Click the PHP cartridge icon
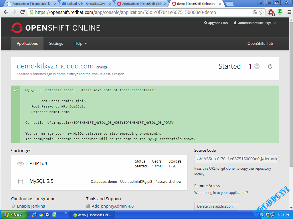Image resolution: width=293 pixels, height=219 pixels. point(21,164)
